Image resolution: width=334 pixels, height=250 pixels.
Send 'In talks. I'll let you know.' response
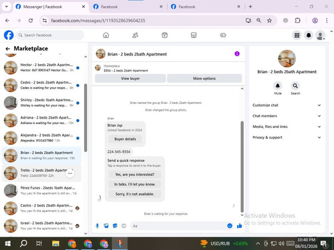tap(135, 184)
